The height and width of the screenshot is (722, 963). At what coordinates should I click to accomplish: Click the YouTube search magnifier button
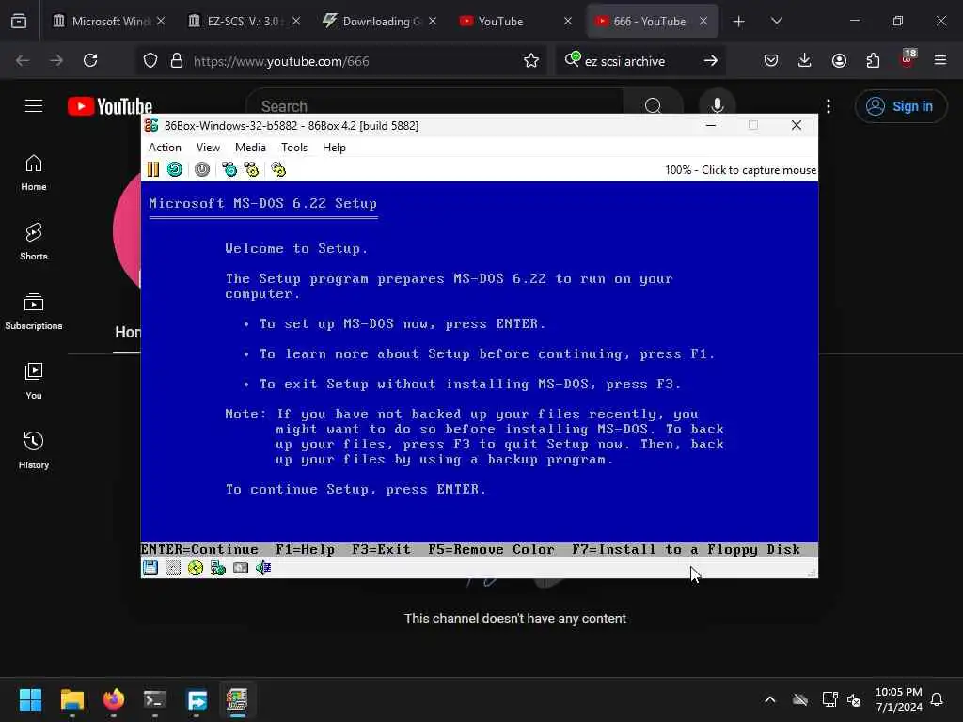coord(653,106)
